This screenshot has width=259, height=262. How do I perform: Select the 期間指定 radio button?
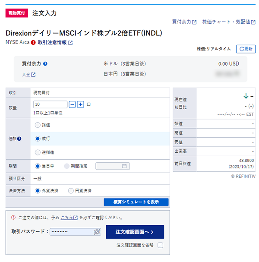tap(66, 166)
